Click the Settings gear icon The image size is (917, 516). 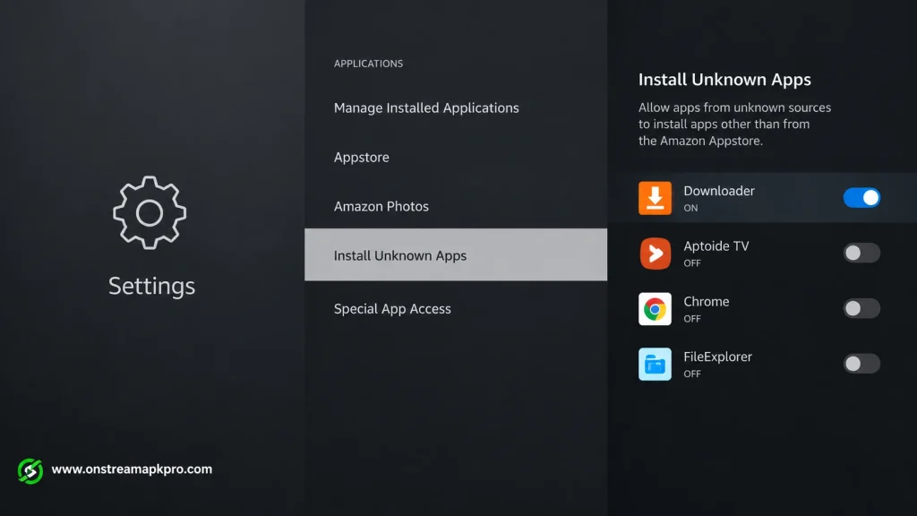pos(150,212)
